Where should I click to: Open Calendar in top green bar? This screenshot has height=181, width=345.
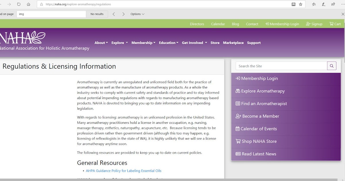coord(218,24)
